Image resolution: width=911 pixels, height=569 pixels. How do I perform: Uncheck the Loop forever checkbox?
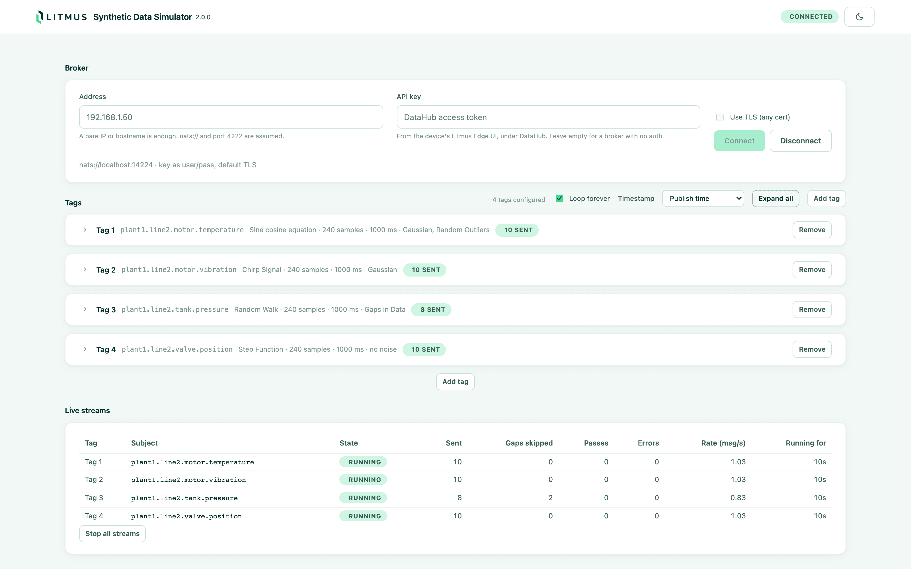coord(559,198)
